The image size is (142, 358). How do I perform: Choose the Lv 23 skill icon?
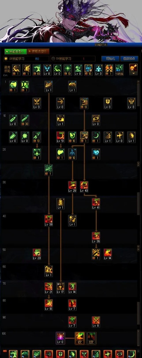(37, 254)
